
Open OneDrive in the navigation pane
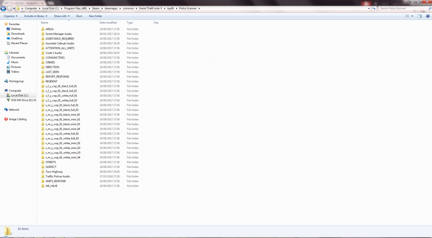(17, 39)
